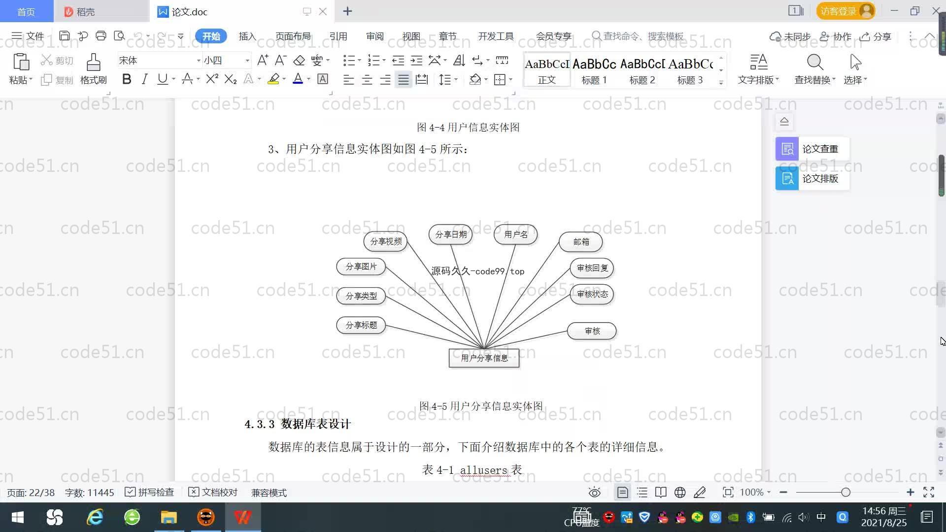Click the Print Preview icon
This screenshot has height=532, width=946.
[x=119, y=36]
